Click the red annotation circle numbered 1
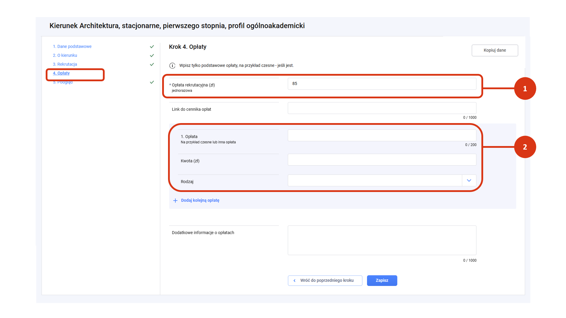Screen dimensions: 566x318 (525, 89)
